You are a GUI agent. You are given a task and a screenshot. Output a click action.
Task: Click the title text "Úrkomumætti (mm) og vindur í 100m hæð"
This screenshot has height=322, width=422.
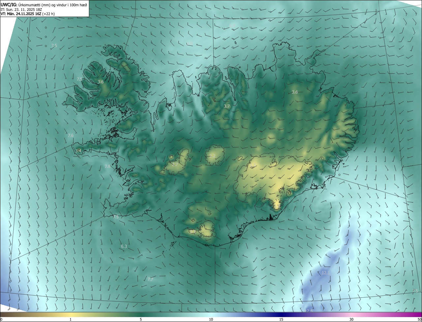pos(53,5)
